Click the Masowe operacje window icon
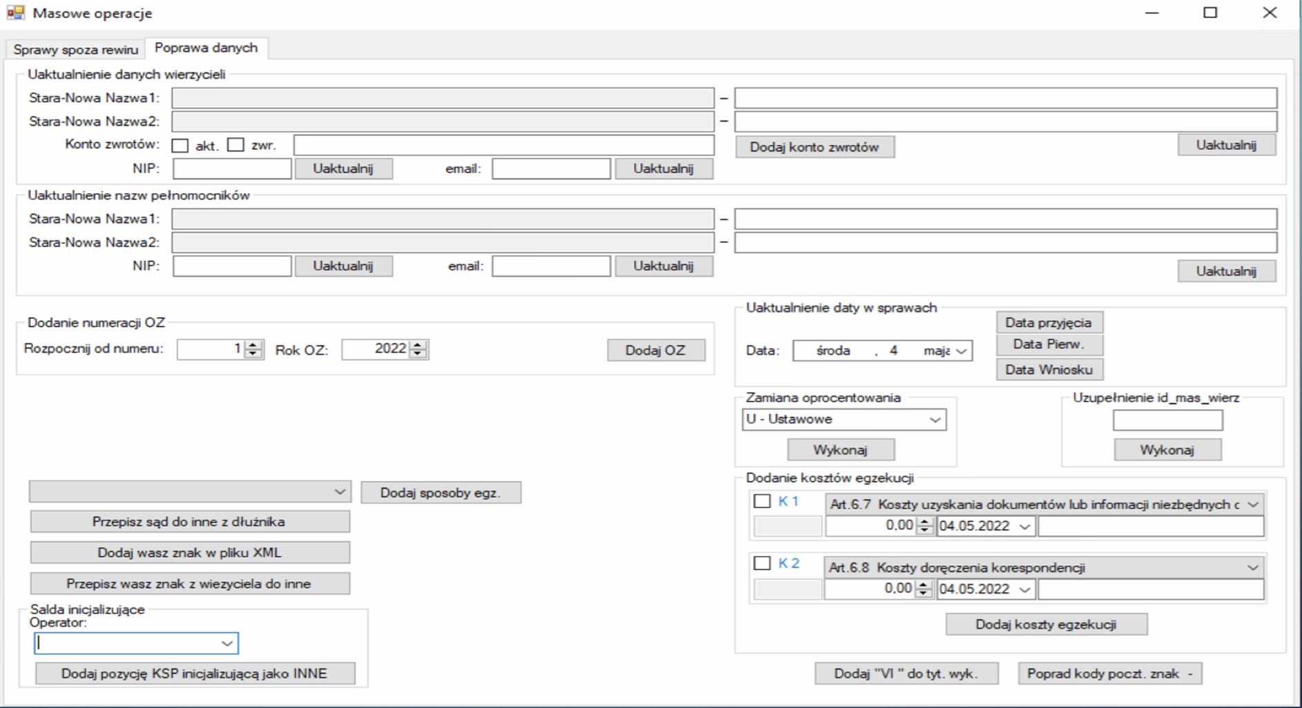 pos(15,13)
